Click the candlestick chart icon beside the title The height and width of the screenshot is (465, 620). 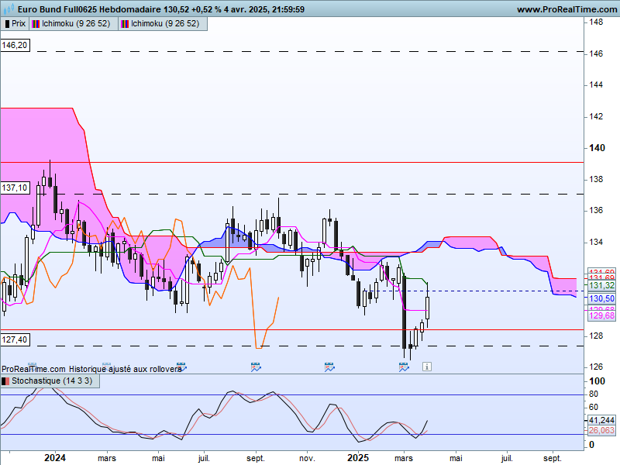(x=9, y=8)
